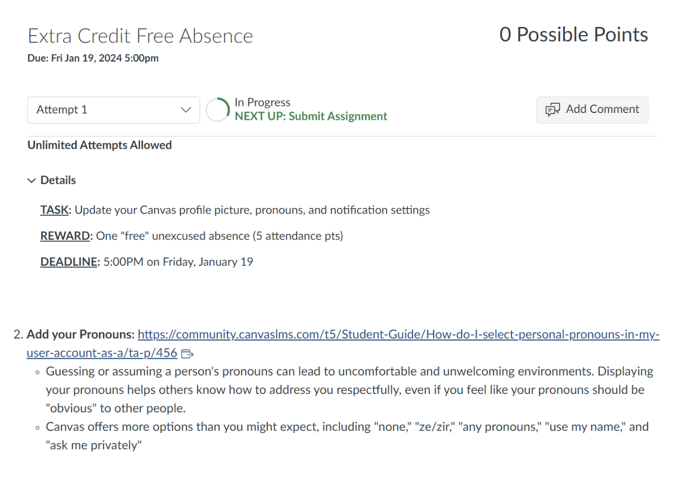The image size is (688, 481).
Task: Click the 0 Possible Points label
Action: click(x=573, y=35)
